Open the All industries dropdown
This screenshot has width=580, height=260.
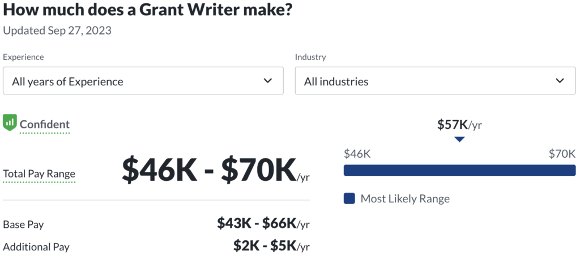click(x=435, y=80)
